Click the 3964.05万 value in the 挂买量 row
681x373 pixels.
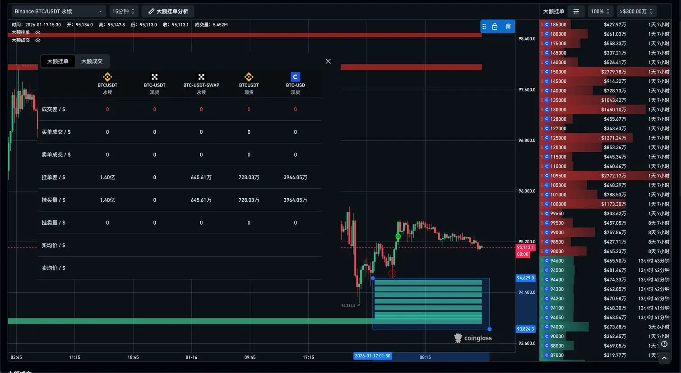pyautogui.click(x=295, y=200)
